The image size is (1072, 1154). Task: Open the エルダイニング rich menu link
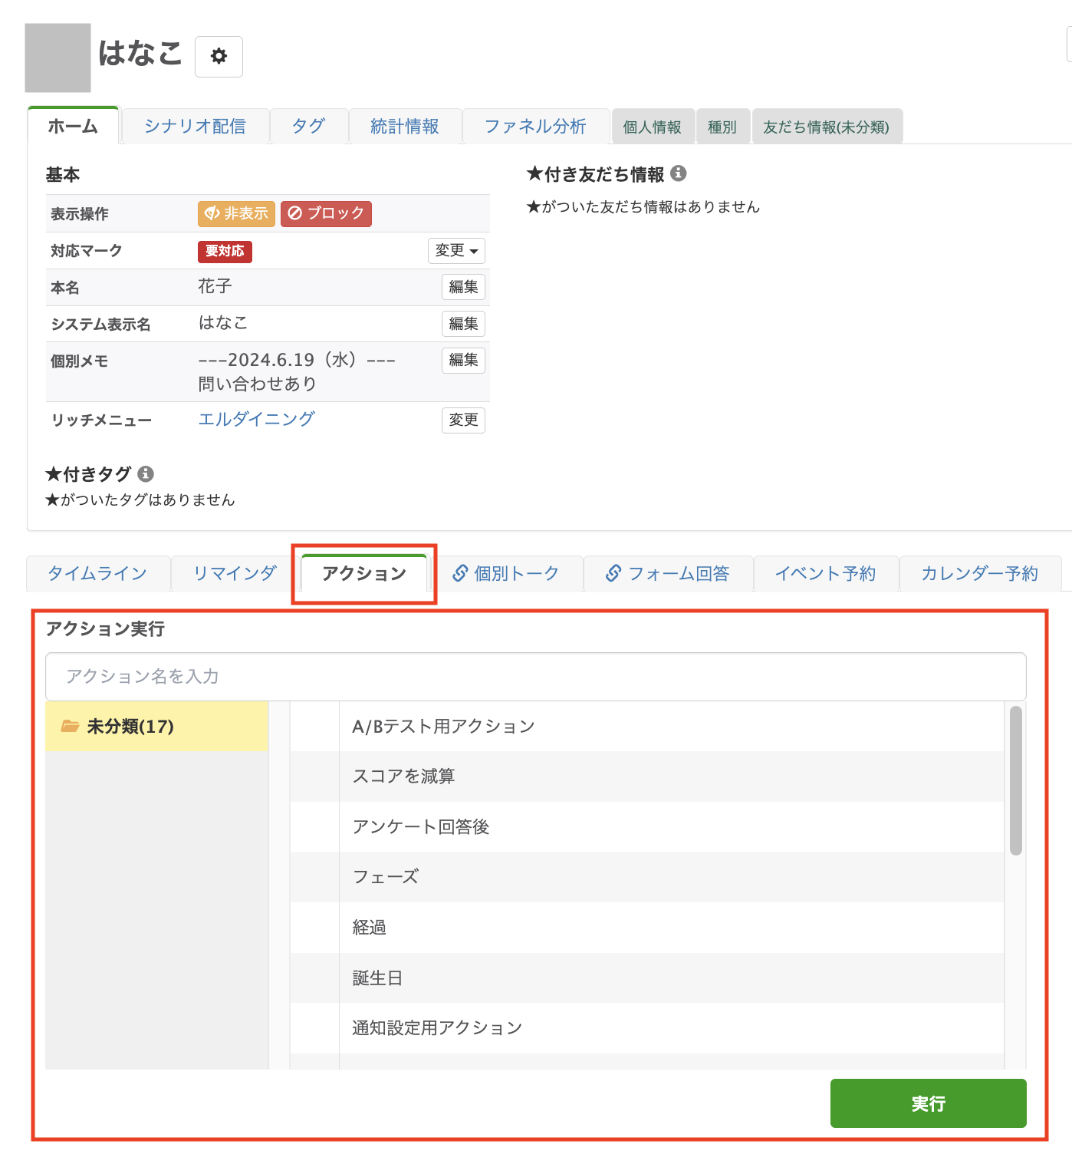coord(256,419)
